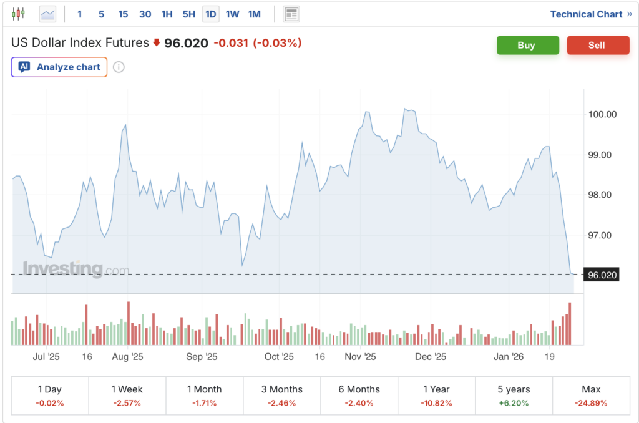This screenshot has width=639, height=423.
Task: Open the 5 years performance tab
Action: point(514,396)
